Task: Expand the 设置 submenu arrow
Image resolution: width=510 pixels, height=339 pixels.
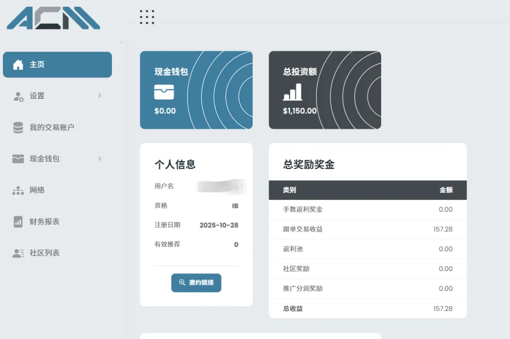Action: (x=100, y=95)
